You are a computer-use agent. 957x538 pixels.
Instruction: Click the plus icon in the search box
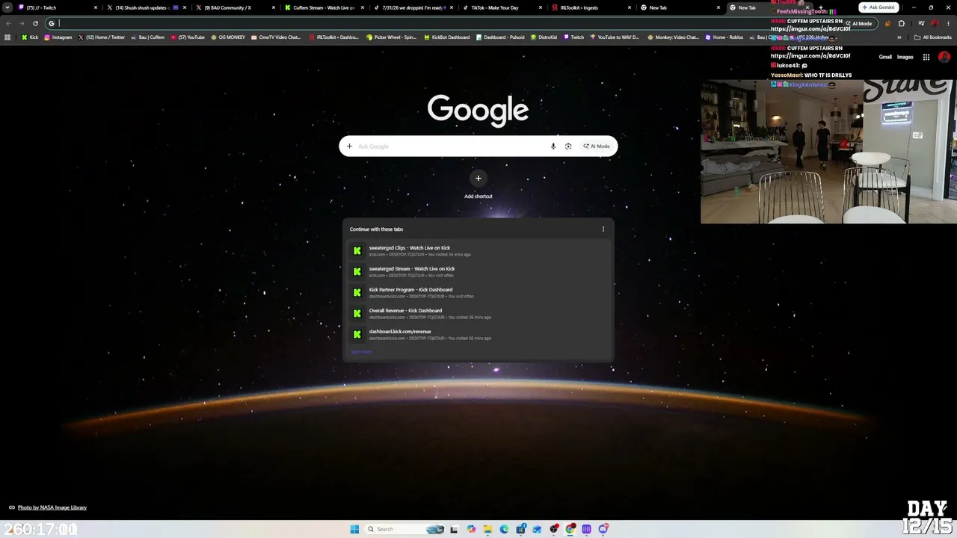[349, 146]
